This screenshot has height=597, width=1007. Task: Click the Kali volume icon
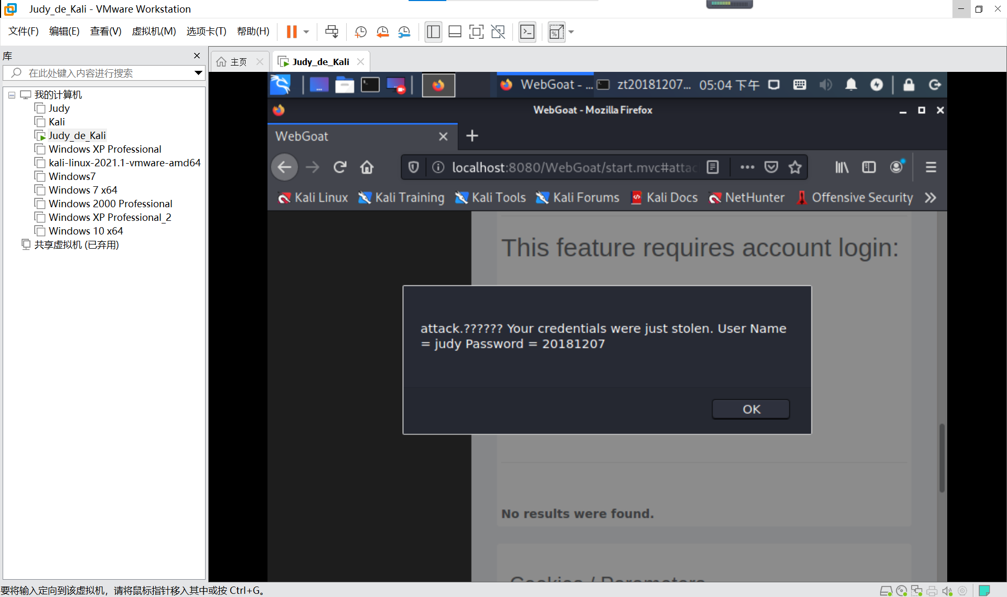(826, 84)
